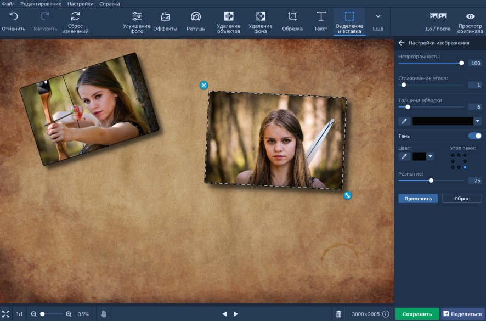
Task: Click the Undo arrow icon
Action: coord(14,16)
